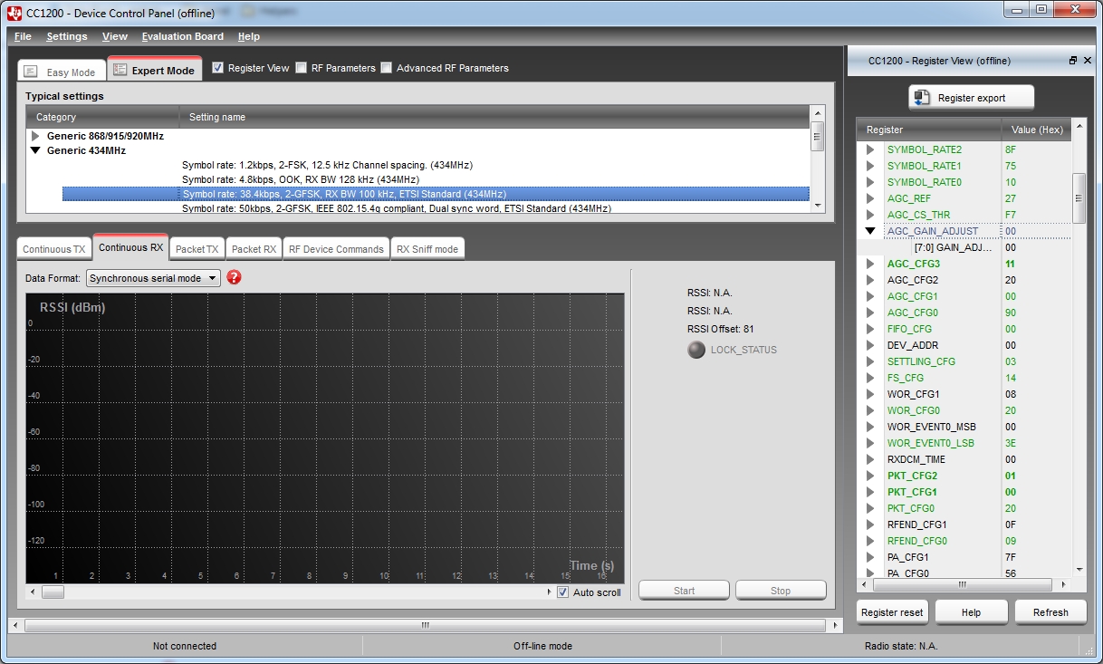This screenshot has height=664, width=1103.
Task: Click the typical settings list scrollbar thumb
Action: pyautogui.click(x=817, y=139)
